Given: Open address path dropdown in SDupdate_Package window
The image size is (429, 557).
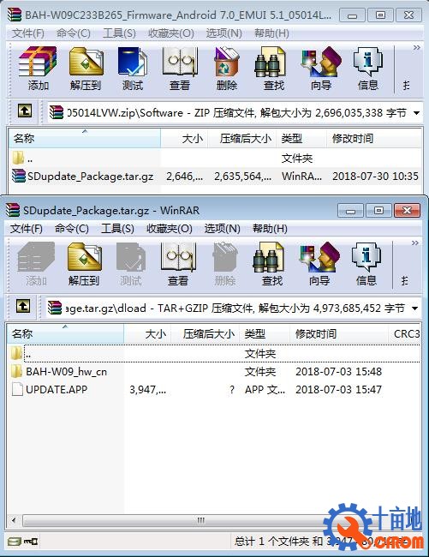Looking at the screenshot, I should pos(414,308).
